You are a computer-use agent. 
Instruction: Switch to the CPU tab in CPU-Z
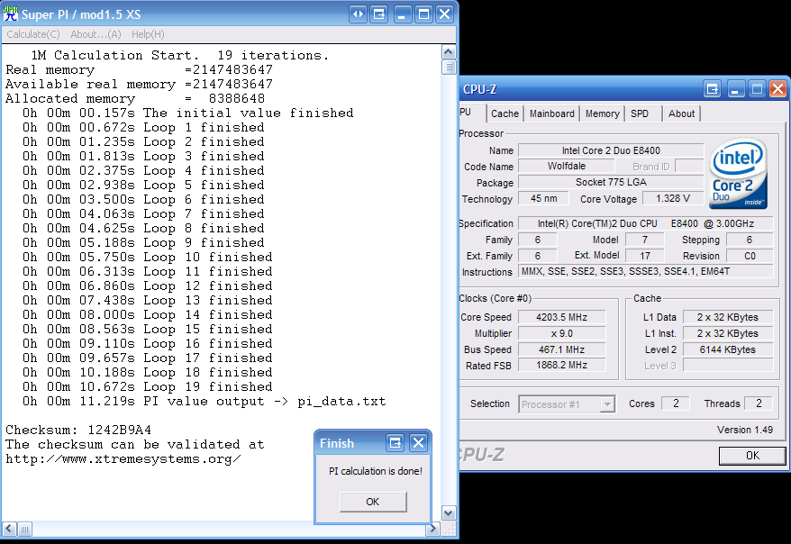click(471, 113)
